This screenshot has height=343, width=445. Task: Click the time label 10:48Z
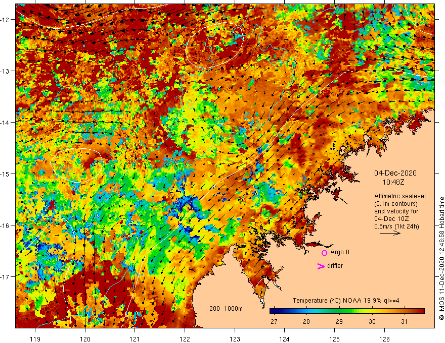coord(393,182)
